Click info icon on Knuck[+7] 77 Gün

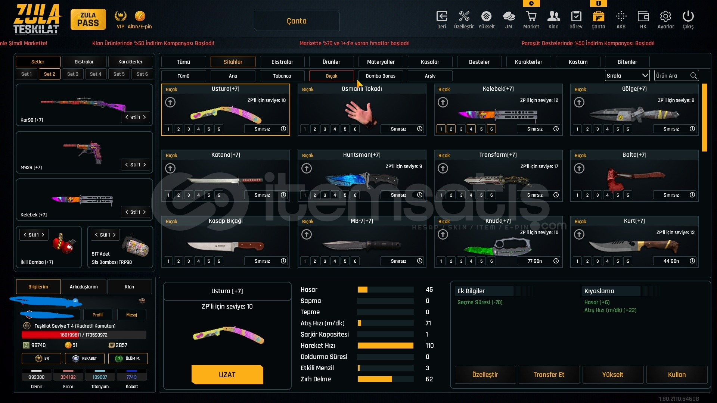click(556, 261)
